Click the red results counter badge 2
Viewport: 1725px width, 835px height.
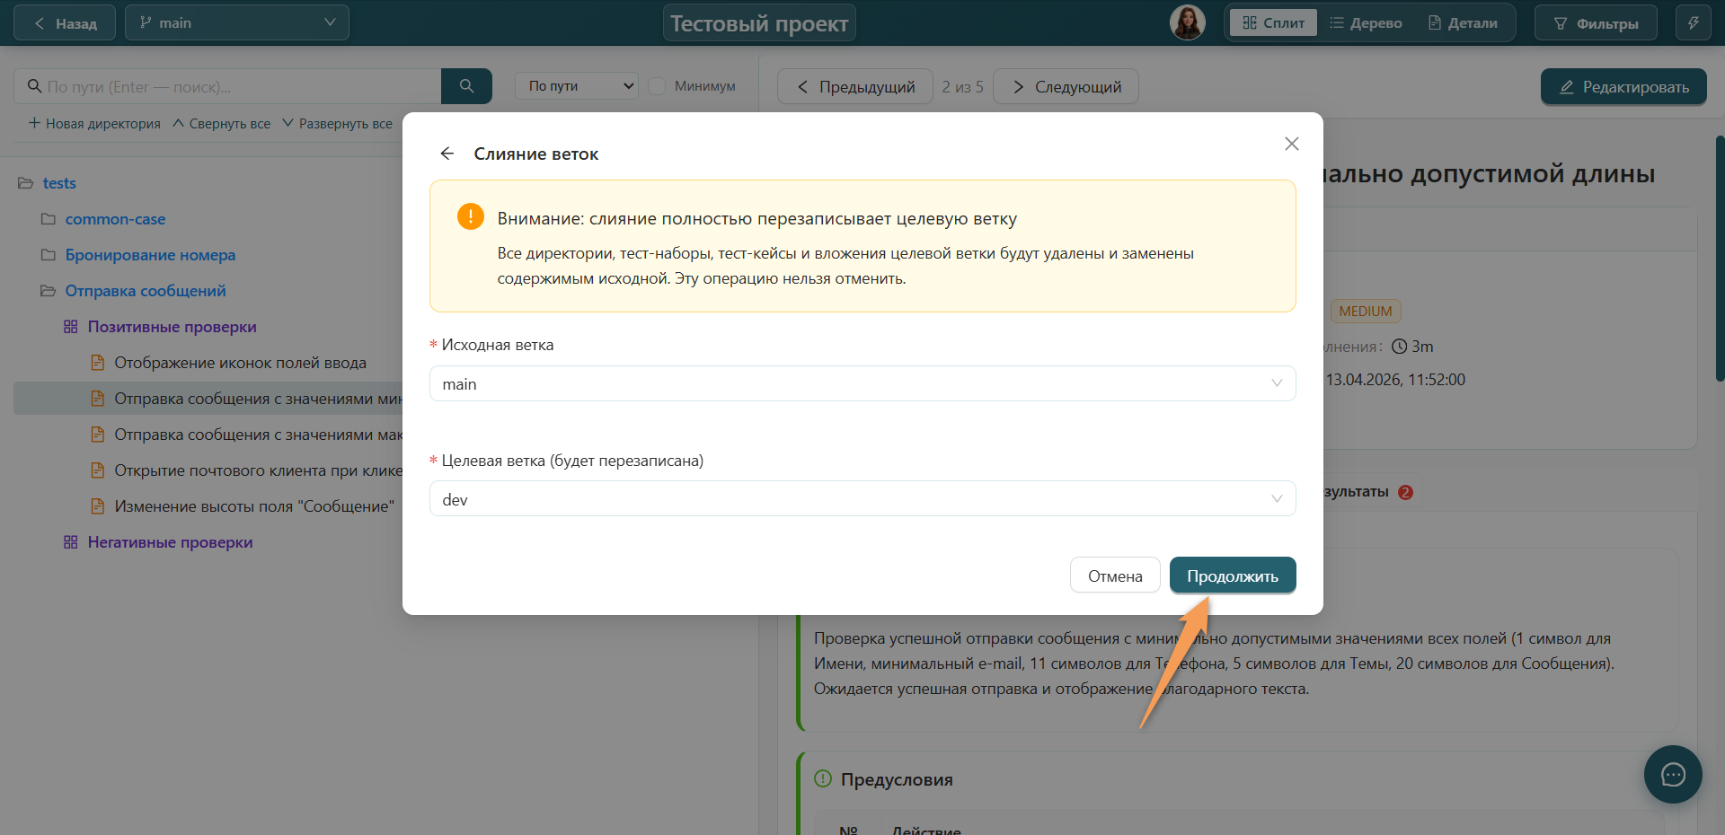pyautogui.click(x=1406, y=492)
